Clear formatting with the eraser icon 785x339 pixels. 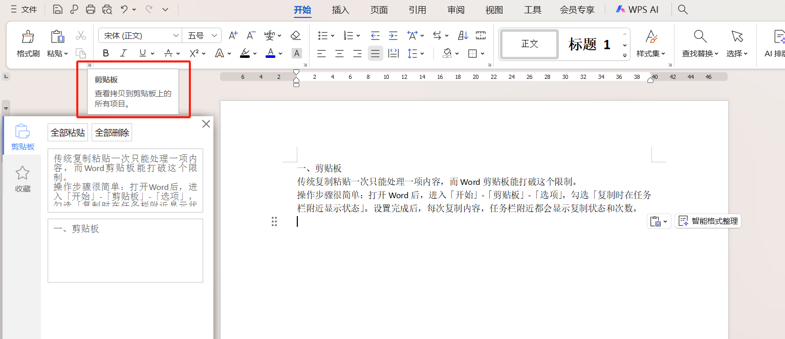(x=296, y=35)
